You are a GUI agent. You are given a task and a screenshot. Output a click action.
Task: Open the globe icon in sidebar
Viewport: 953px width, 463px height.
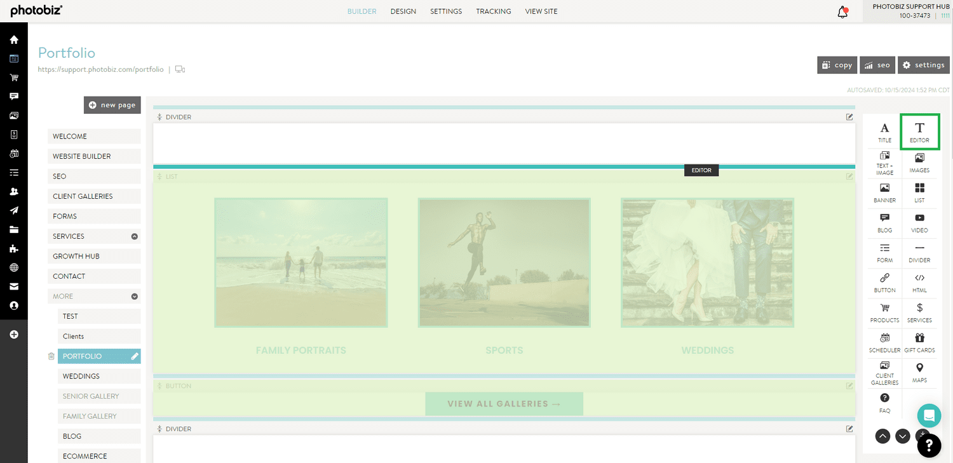tap(14, 267)
